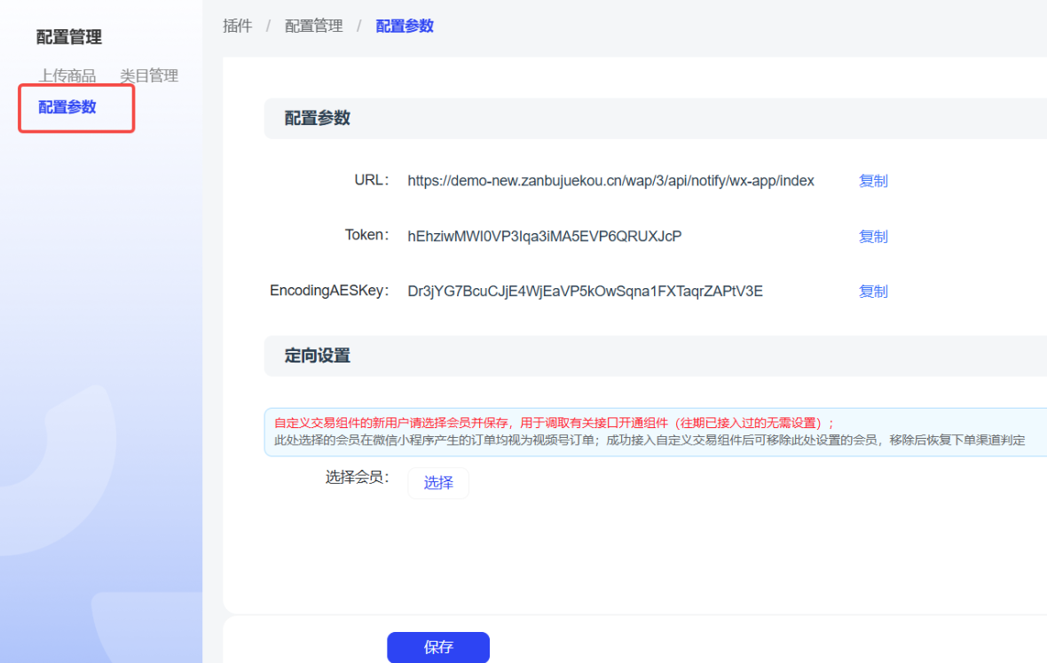Click the 配置参数 section header

point(318,119)
